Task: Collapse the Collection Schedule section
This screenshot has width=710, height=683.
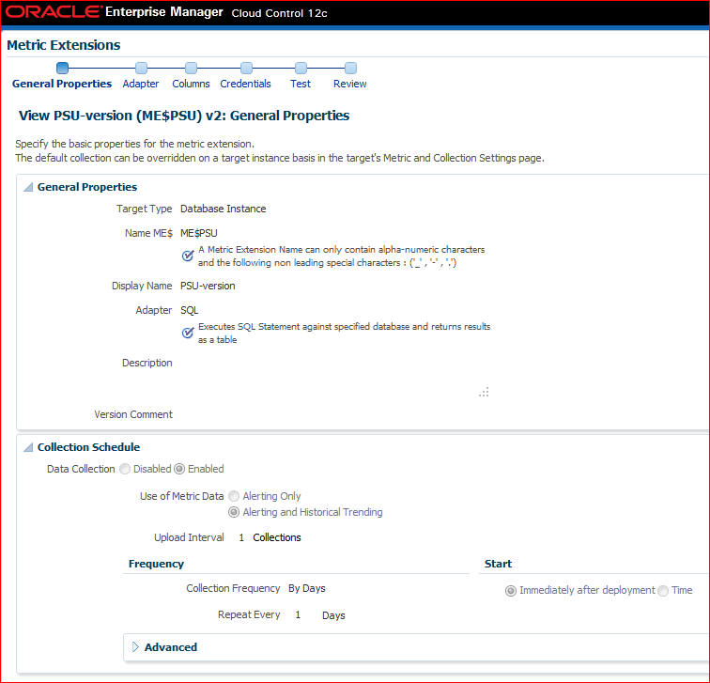Action: pos(28,447)
